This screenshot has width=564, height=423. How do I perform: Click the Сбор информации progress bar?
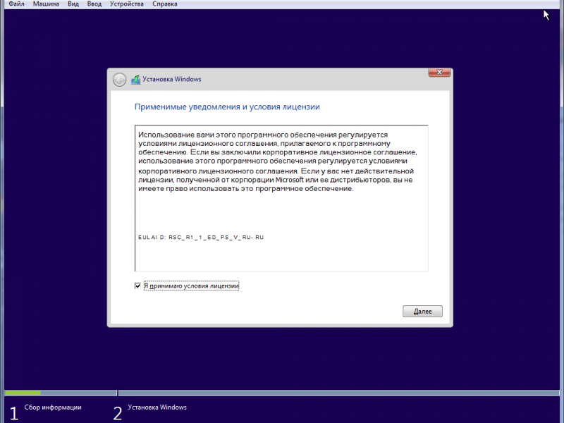coord(61,393)
